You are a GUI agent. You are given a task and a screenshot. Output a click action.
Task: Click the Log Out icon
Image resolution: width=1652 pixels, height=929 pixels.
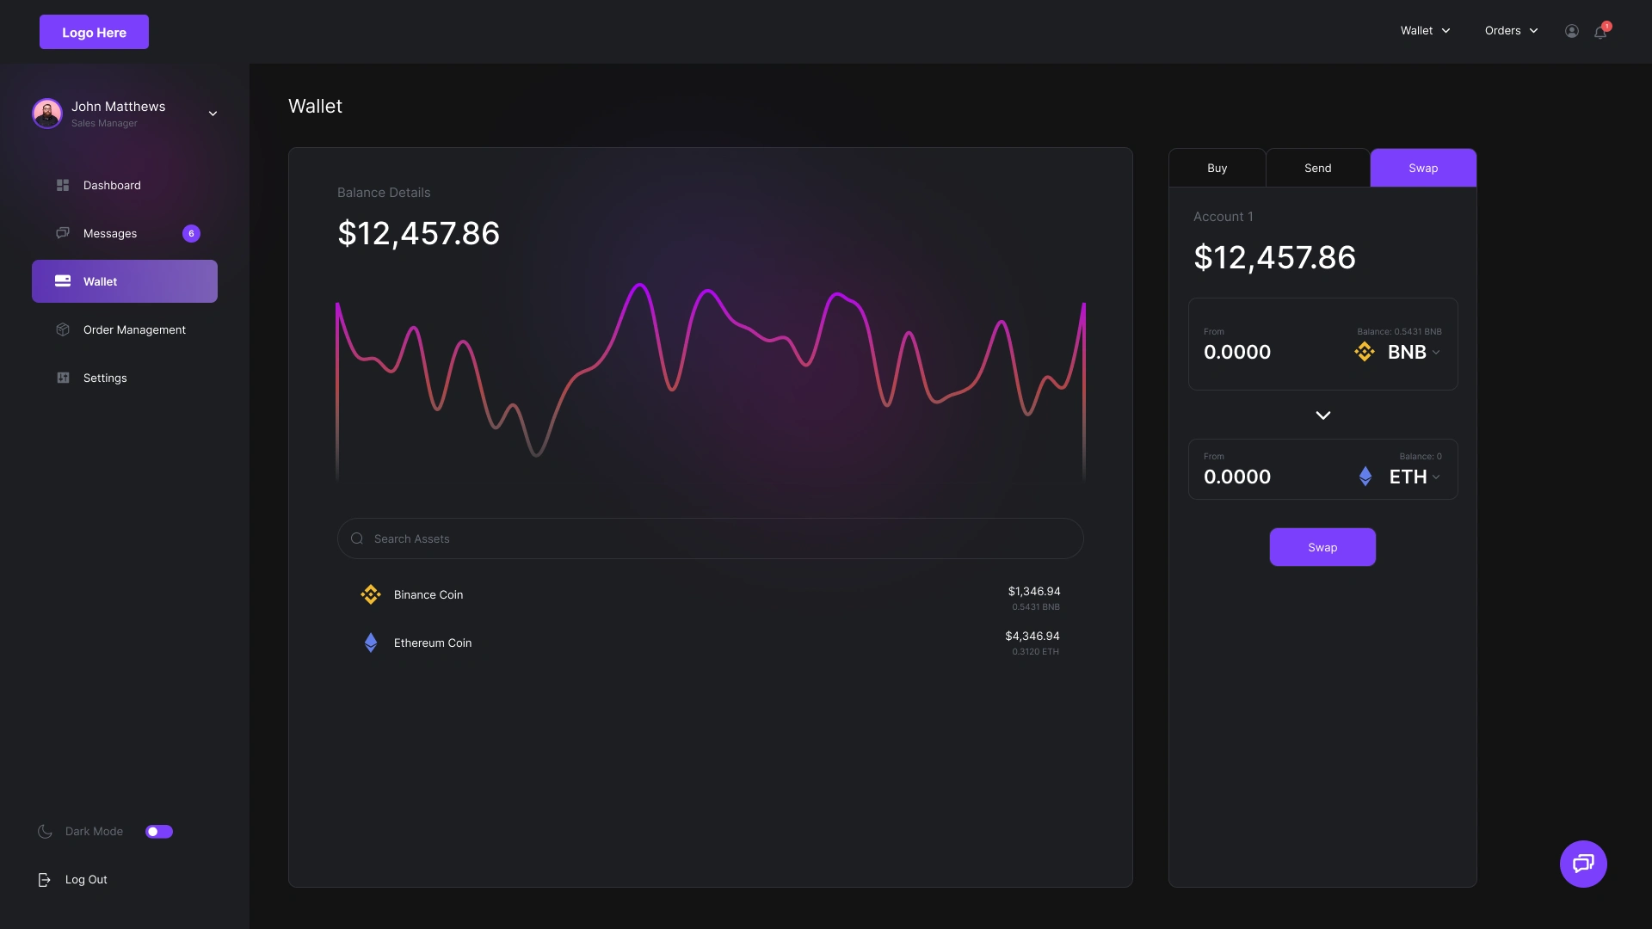tap(44, 879)
